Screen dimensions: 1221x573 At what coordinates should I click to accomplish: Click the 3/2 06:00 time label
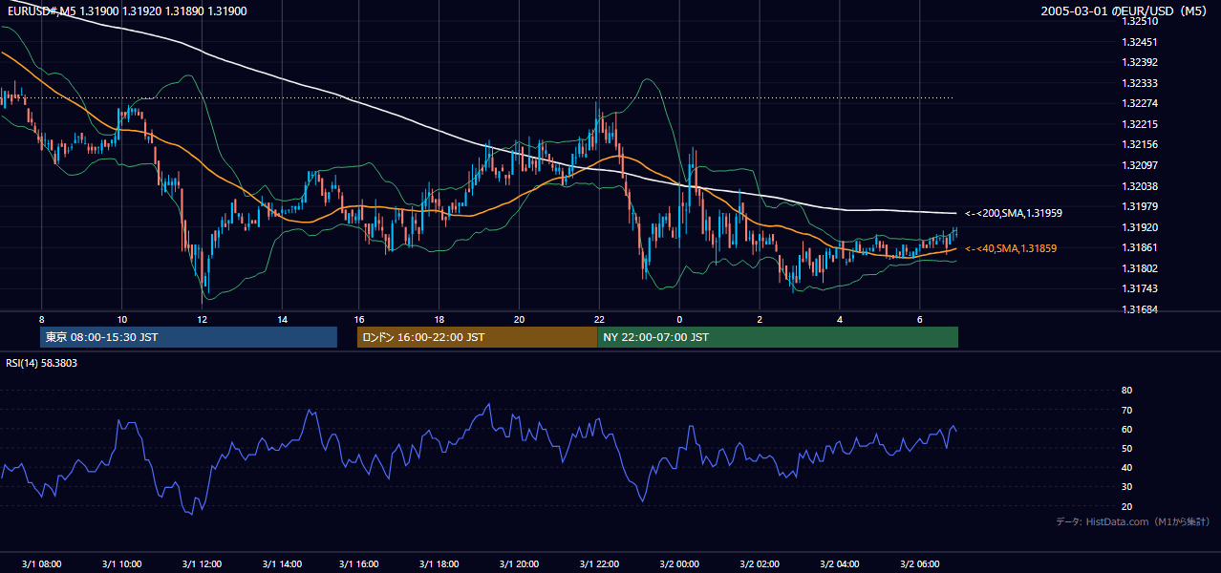click(x=919, y=564)
